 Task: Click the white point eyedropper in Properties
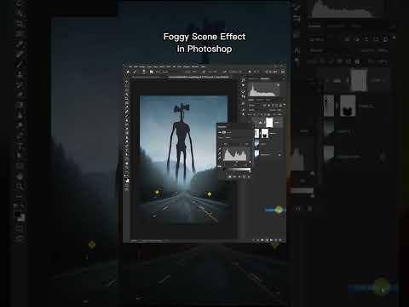(x=220, y=158)
